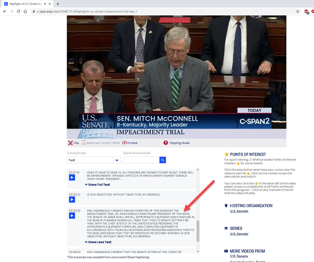Screen dimensions: 314x262
Task: Click the 00:37:16 timestamp
Action: click(x=74, y=172)
